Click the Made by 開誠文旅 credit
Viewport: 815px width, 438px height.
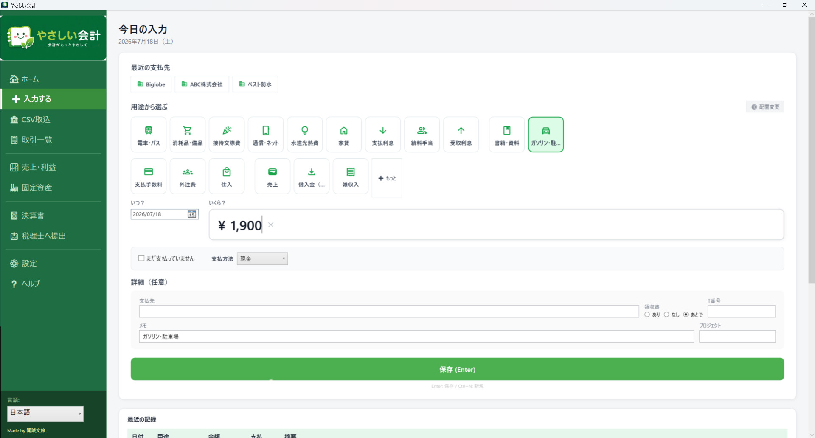[26, 431]
